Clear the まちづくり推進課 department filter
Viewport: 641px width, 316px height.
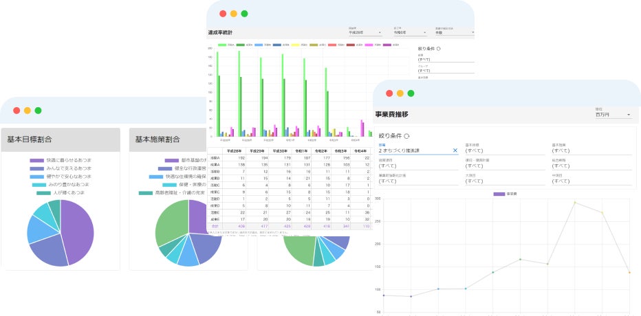[455, 150]
